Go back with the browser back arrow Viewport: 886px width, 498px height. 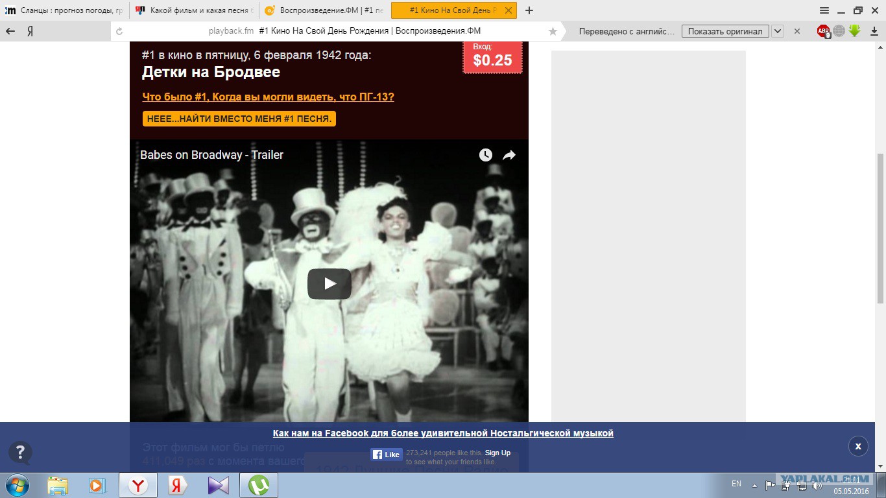pos(10,31)
